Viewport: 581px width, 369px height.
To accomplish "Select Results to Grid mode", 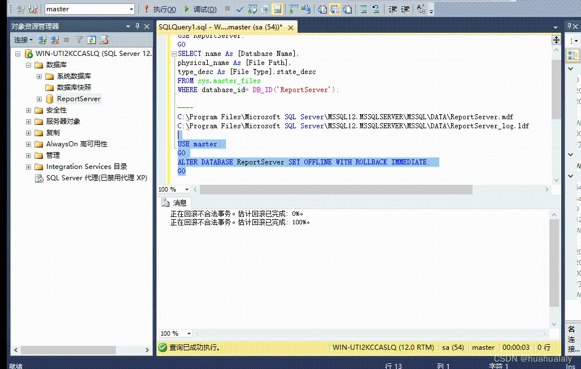I will [x=335, y=9].
